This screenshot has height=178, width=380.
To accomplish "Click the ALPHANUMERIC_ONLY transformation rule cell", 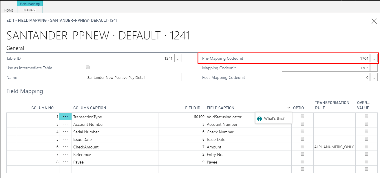I will pyautogui.click(x=334, y=147).
